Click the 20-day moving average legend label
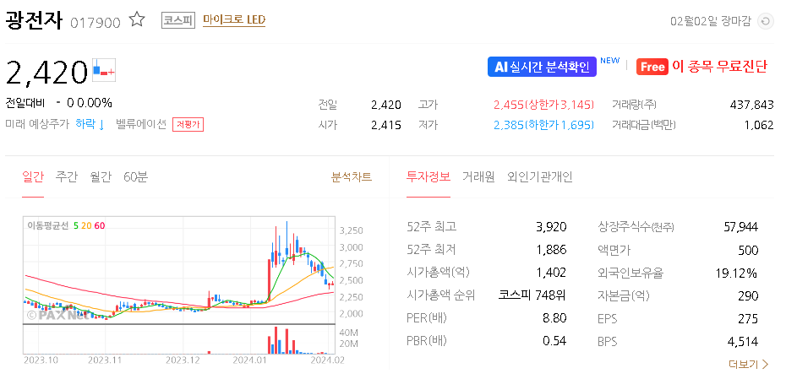The width and height of the screenshot is (786, 379). tap(85, 226)
